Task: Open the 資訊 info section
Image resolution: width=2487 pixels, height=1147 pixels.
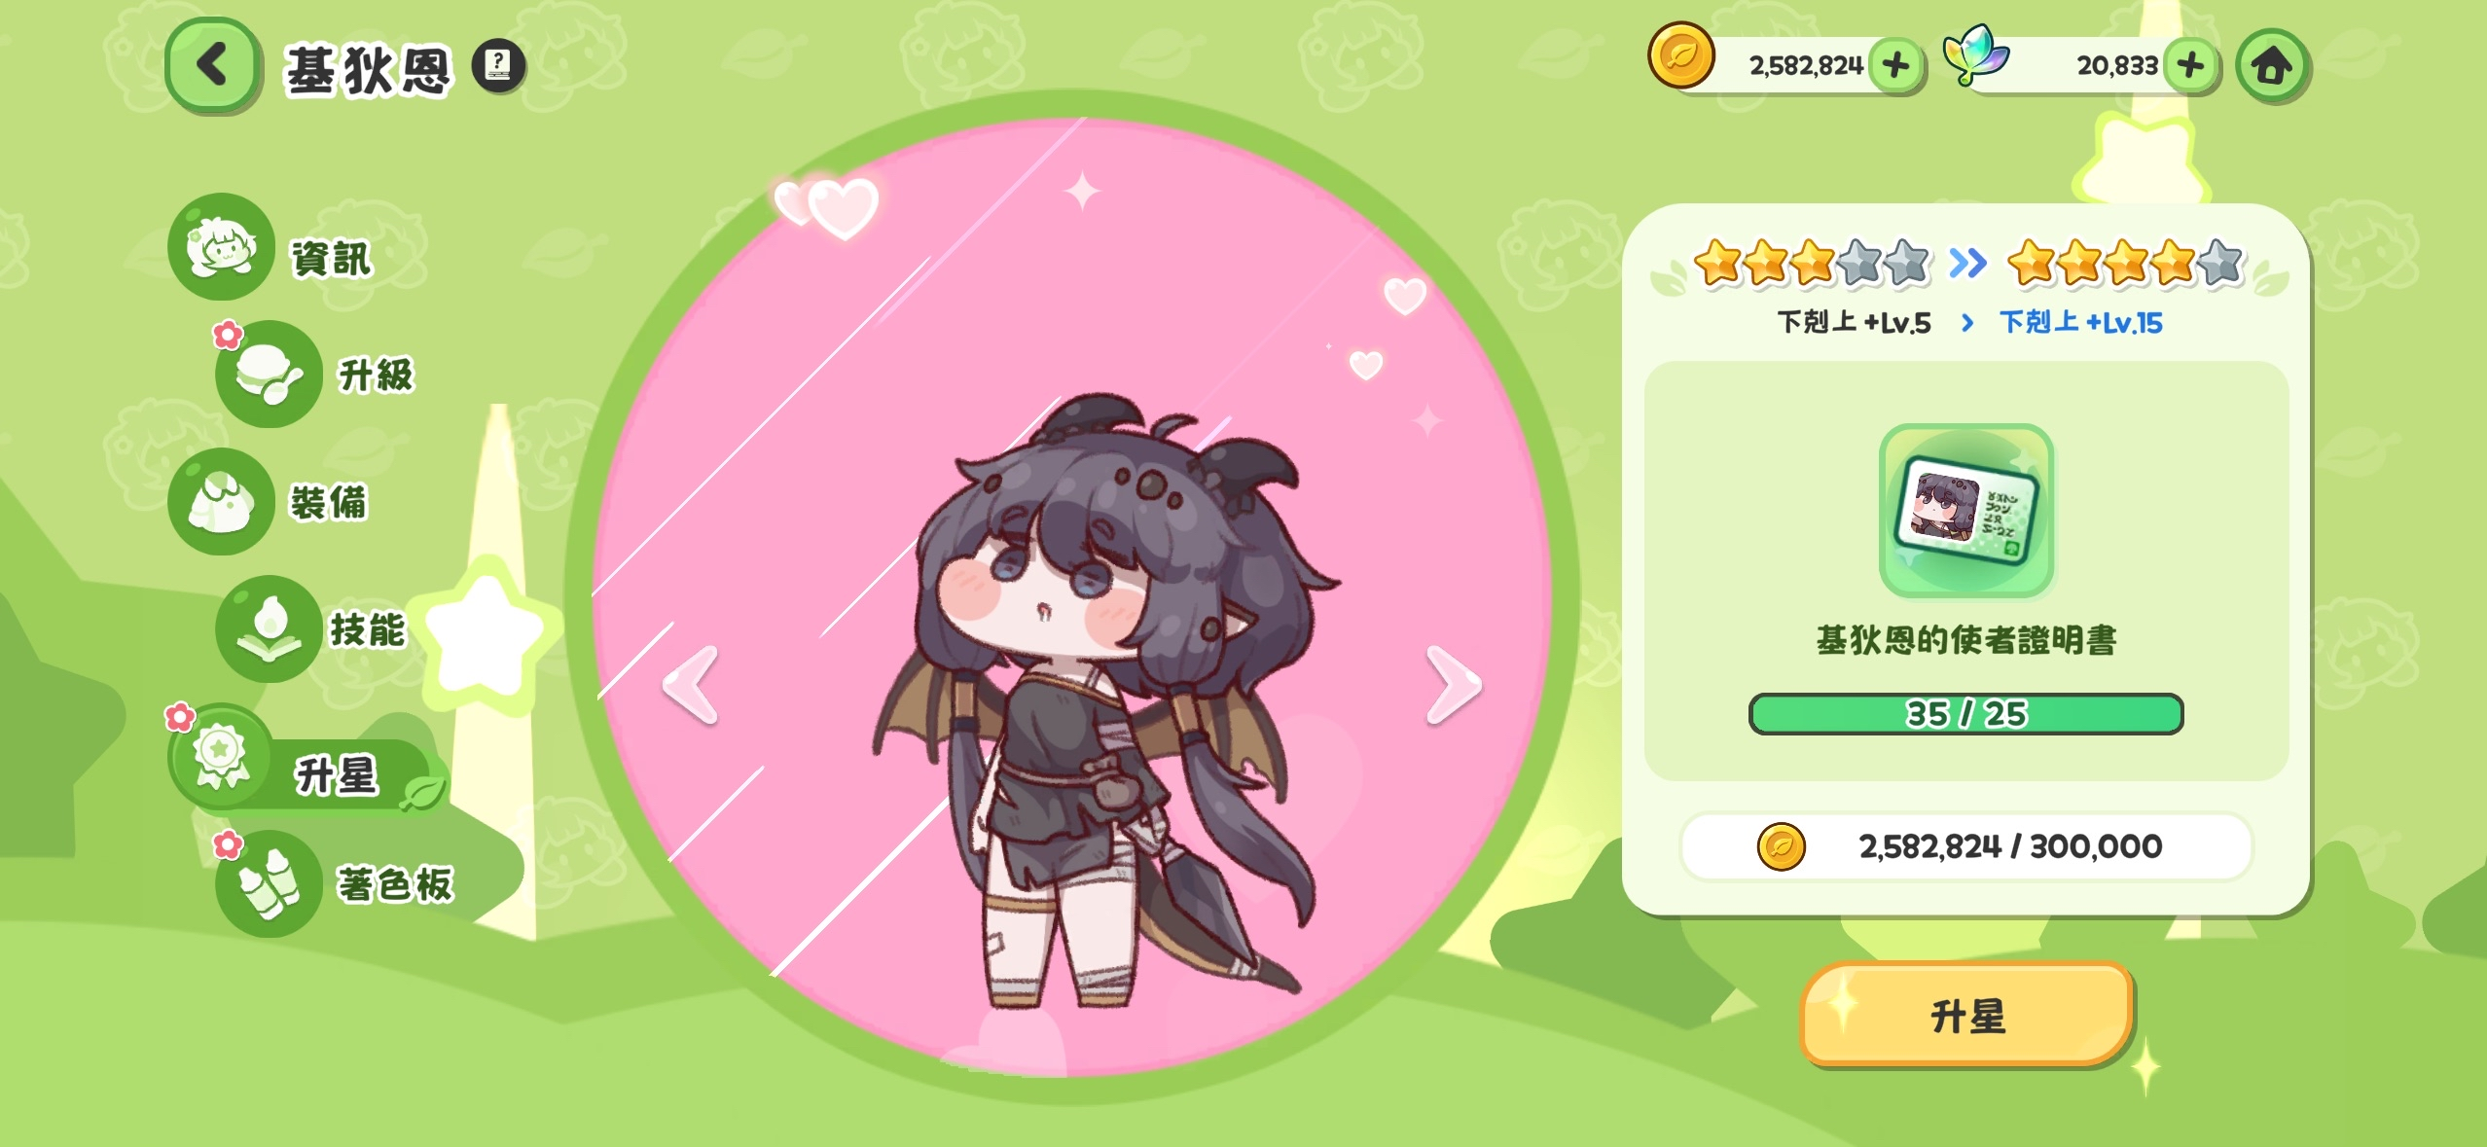Action: [x=272, y=248]
